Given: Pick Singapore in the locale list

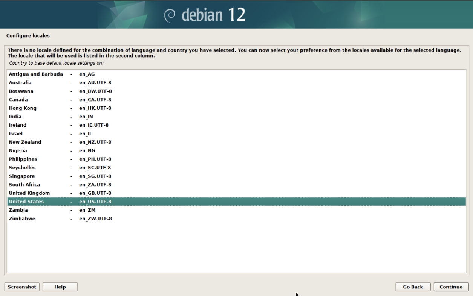Looking at the screenshot, I should [x=236, y=176].
